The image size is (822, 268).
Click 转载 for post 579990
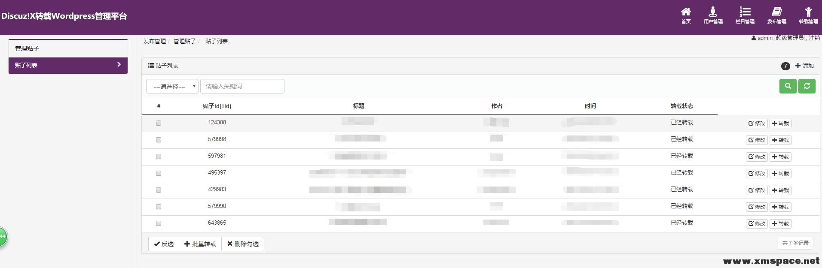tap(780, 207)
